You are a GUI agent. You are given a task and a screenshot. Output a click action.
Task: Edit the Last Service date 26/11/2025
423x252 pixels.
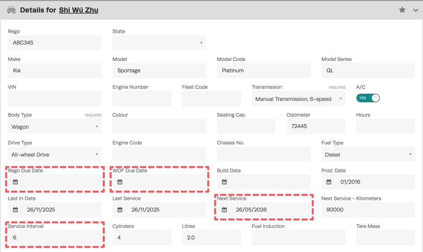[159, 210]
